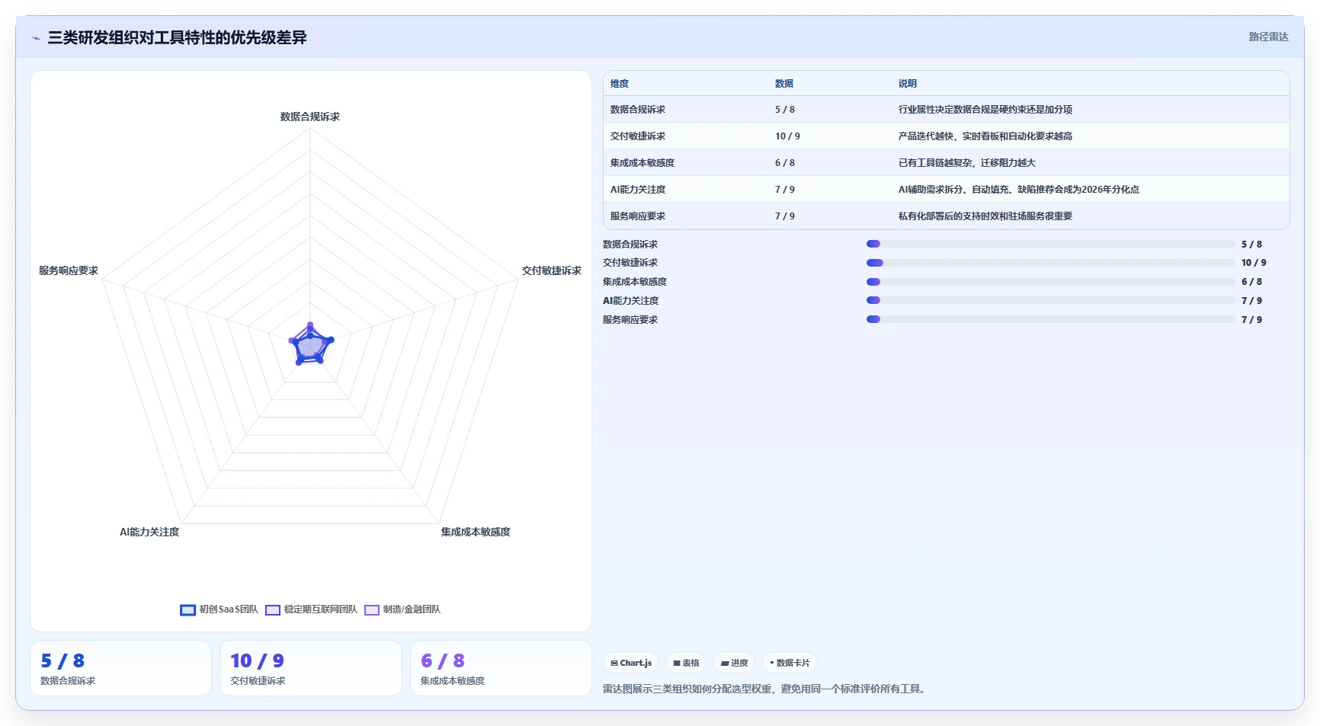Click the panel title 三类研发组织对工具特性的优先级差异
The height and width of the screenshot is (726, 1320).
(177, 37)
